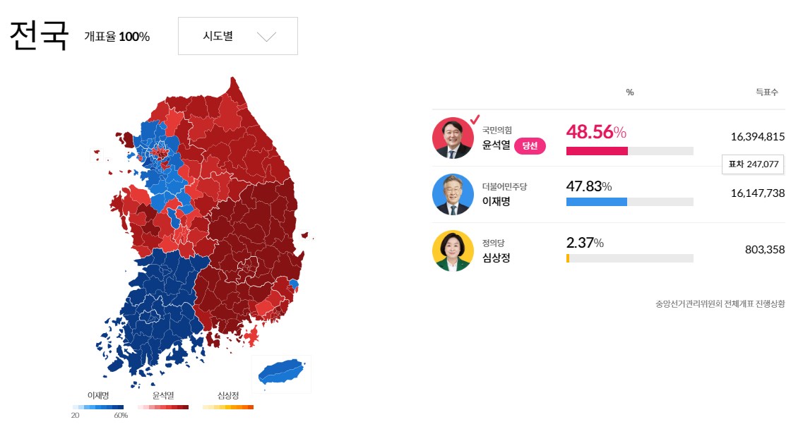Select Jeju island on the map
This screenshot has width=803, height=434.
(281, 371)
